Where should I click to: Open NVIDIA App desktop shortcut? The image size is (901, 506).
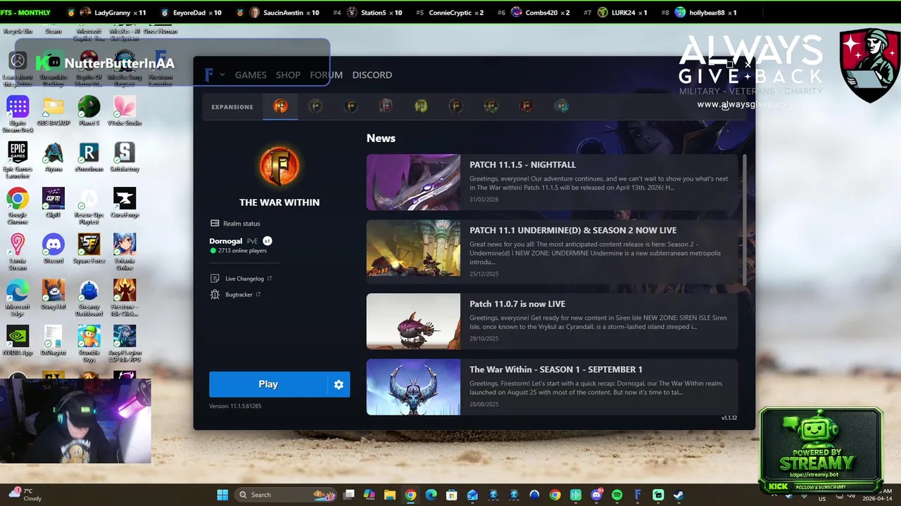[x=18, y=341]
